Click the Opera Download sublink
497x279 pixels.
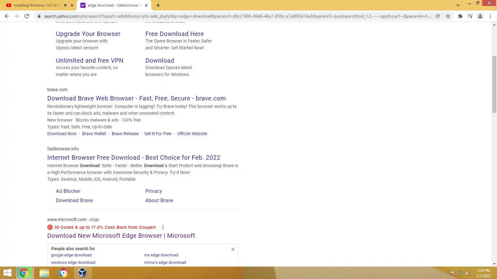[x=160, y=60]
